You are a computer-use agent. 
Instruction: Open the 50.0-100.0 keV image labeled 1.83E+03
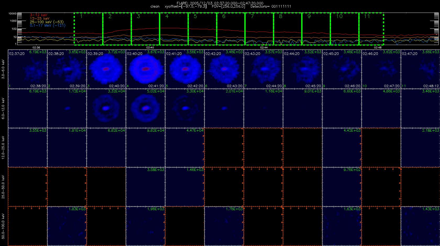[x=67, y=226]
